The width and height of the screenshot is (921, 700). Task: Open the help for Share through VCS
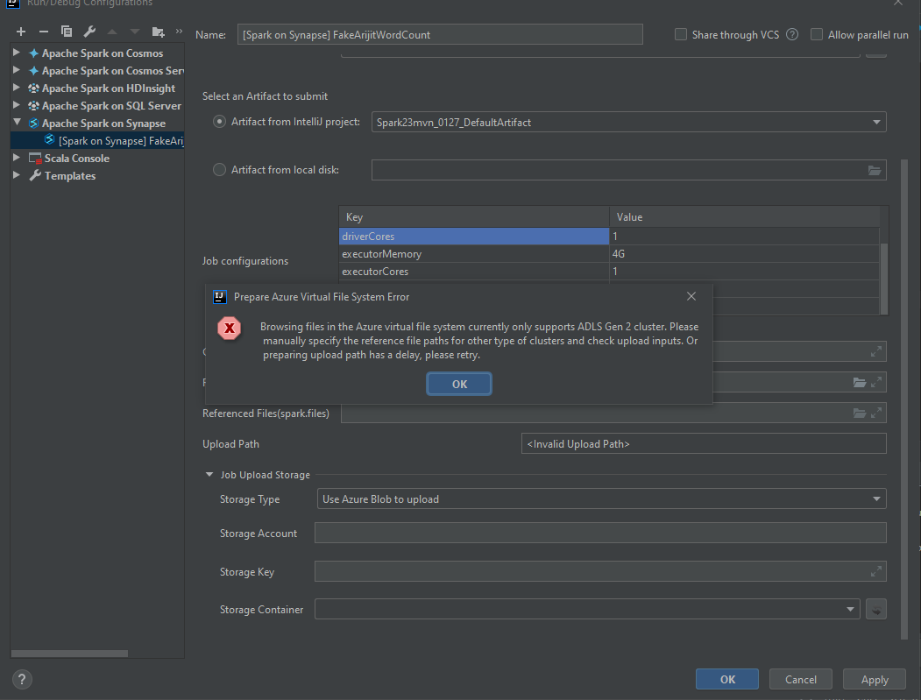(x=792, y=35)
